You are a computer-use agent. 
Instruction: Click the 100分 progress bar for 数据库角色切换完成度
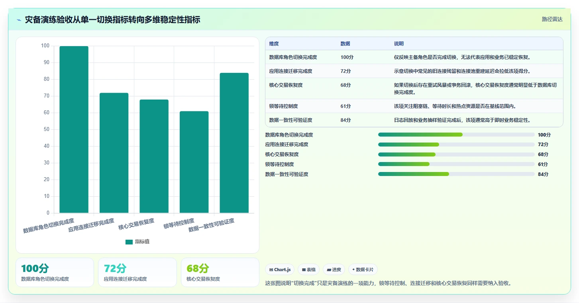456,135
